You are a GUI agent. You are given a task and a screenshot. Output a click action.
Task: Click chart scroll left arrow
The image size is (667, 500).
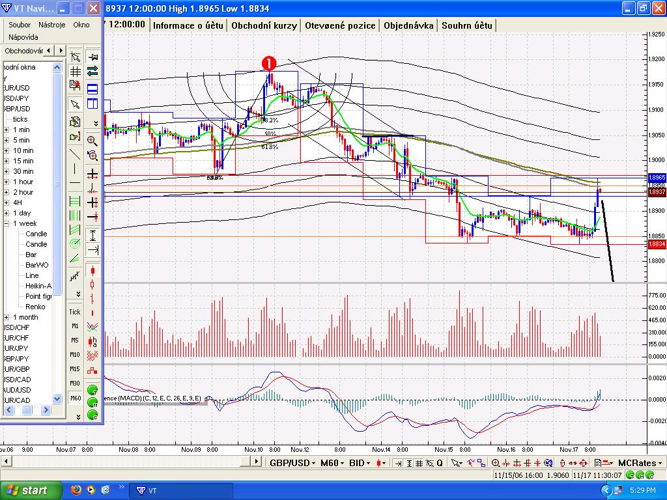point(7,462)
